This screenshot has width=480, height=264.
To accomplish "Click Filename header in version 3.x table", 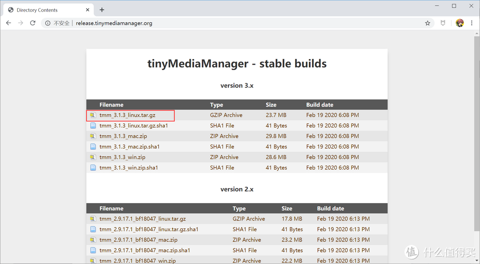I will (112, 105).
